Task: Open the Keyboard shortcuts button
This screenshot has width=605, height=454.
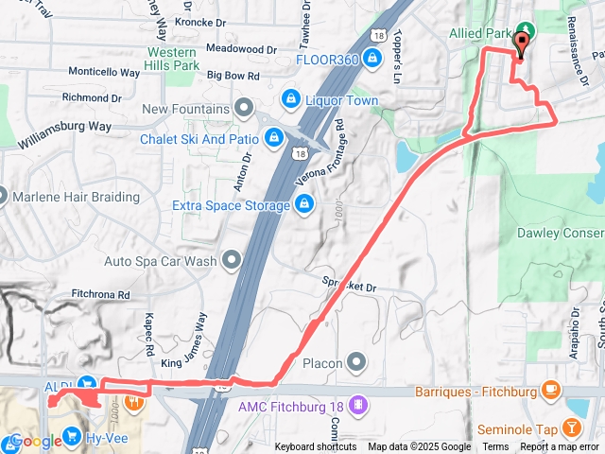Action: (x=316, y=446)
